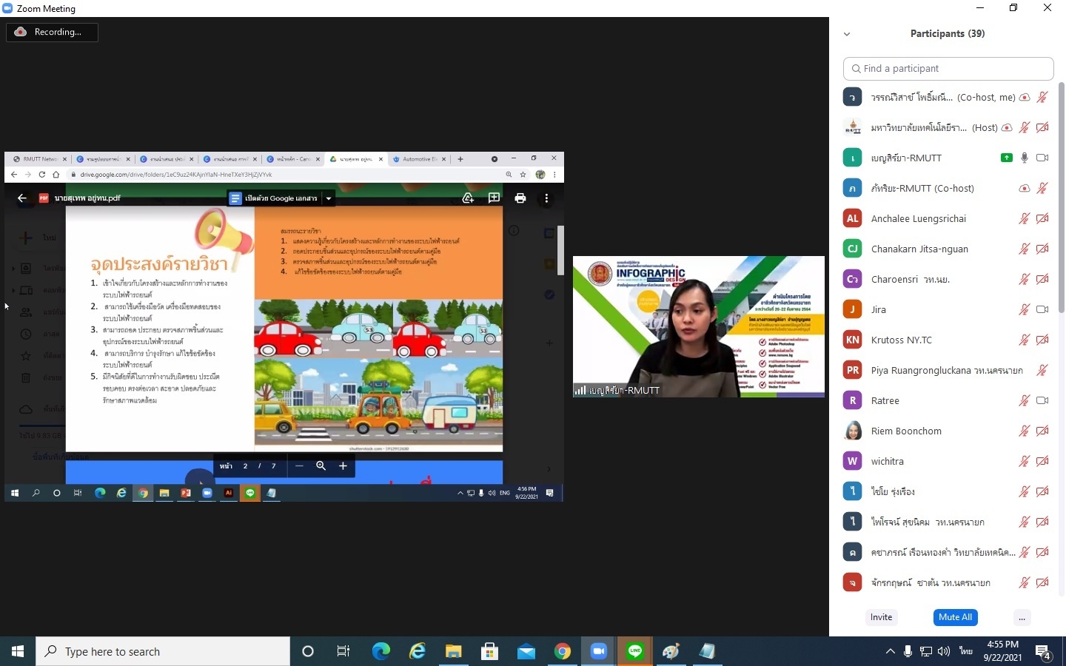
Task: Toggle wichitra's video camera icon
Action: (x=1042, y=461)
